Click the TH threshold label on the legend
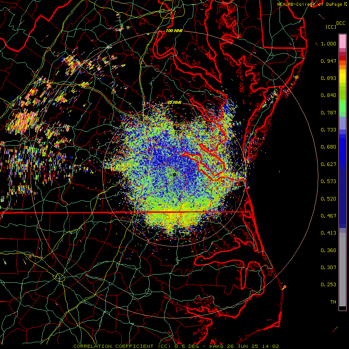Screen dimensions: 349x349 pos(333,302)
